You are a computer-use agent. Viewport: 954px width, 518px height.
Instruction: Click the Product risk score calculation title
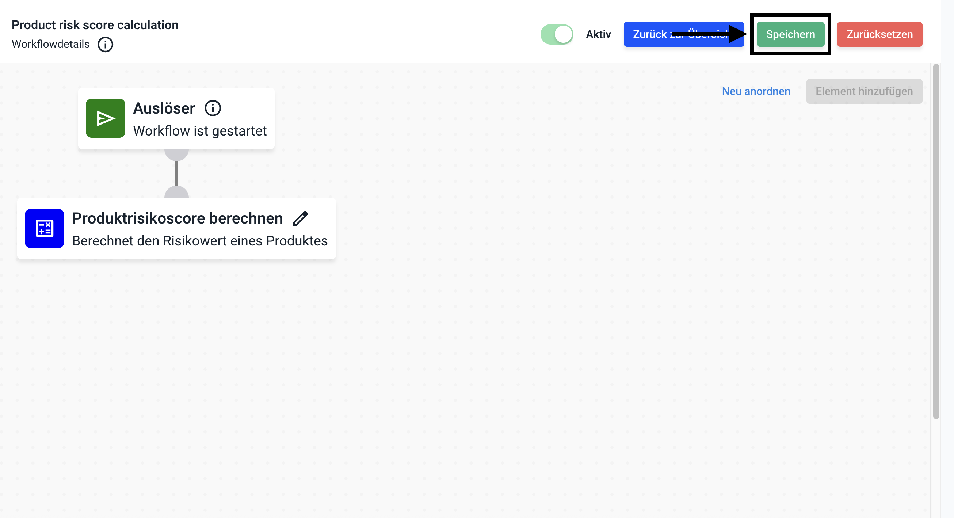pyautogui.click(x=95, y=25)
